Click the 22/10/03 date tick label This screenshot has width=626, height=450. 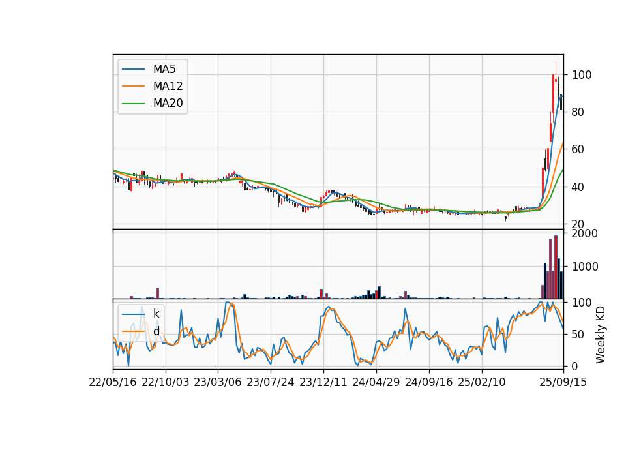(x=165, y=382)
